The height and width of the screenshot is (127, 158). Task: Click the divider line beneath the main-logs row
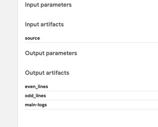[x=91, y=109]
